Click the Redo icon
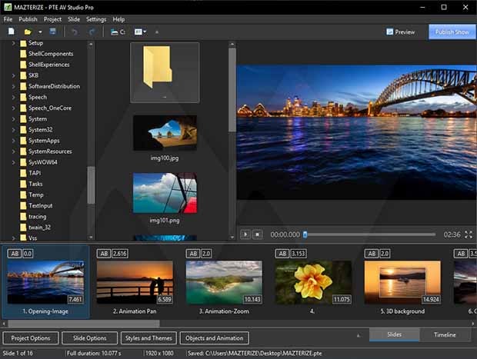This screenshot has height=359, width=477. 92,32
